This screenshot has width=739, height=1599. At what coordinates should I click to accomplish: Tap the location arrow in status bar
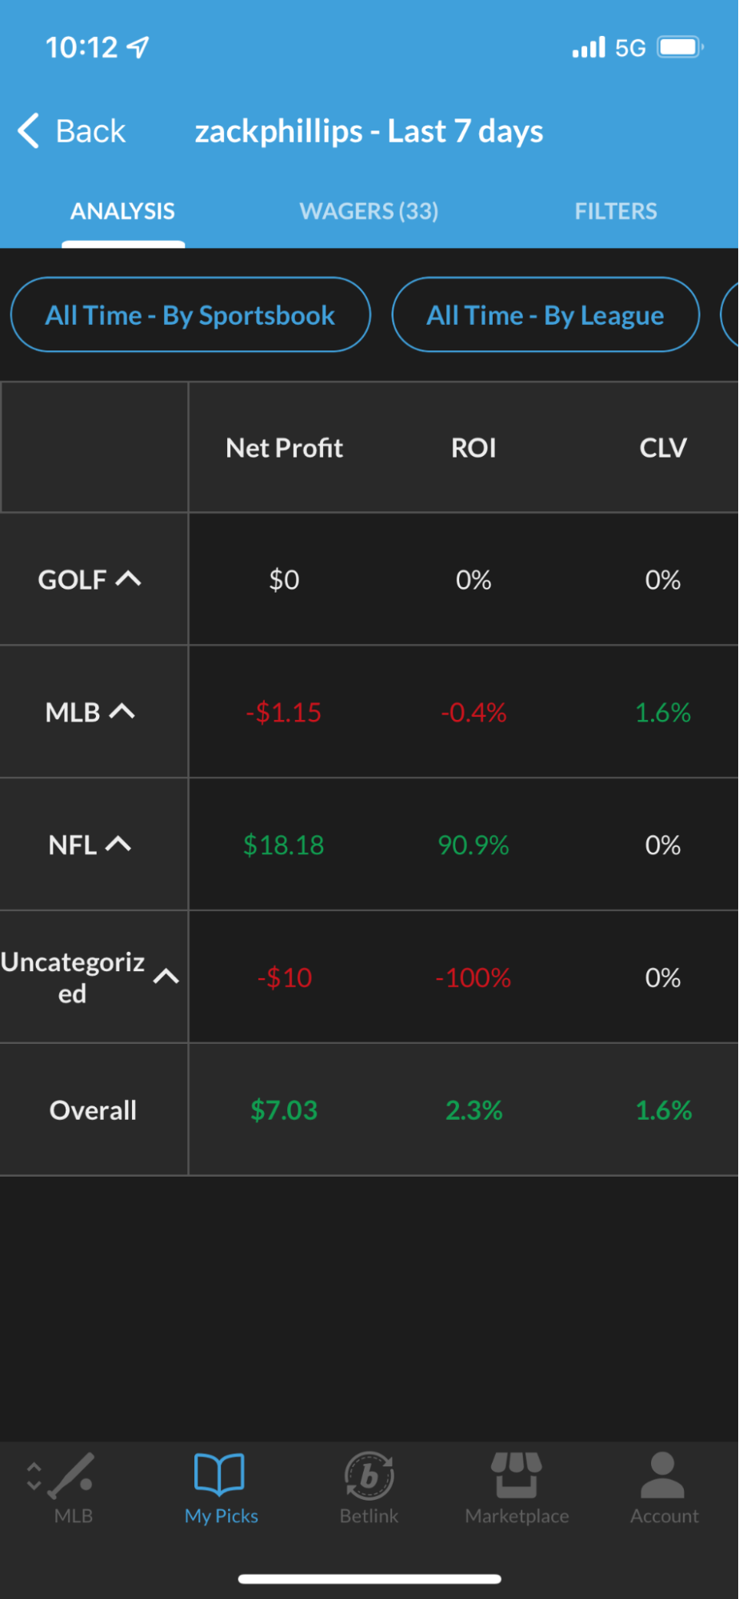[138, 47]
